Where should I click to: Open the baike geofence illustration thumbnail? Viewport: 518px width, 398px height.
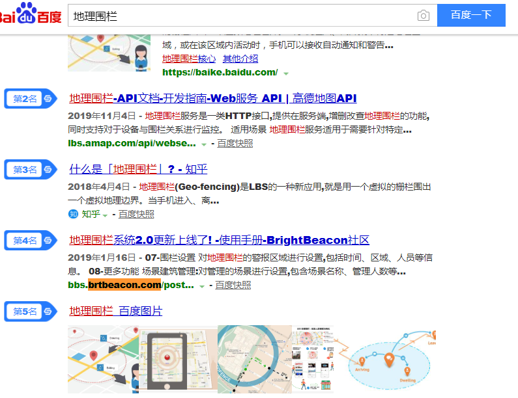pos(109,53)
